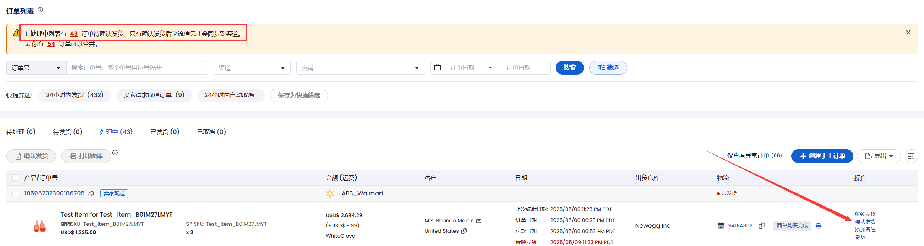Click the blue print label icon
The width and height of the screenshot is (924, 246).
point(818,226)
